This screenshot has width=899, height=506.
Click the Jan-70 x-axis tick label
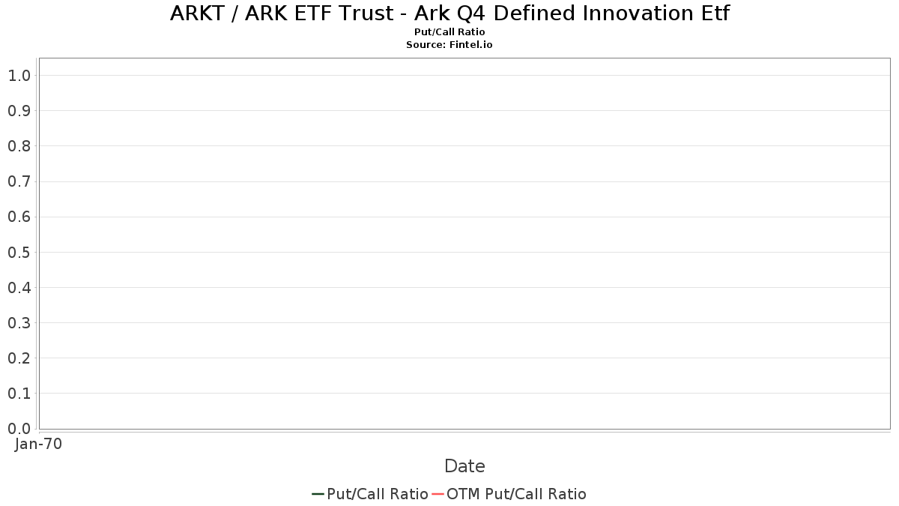(38, 444)
